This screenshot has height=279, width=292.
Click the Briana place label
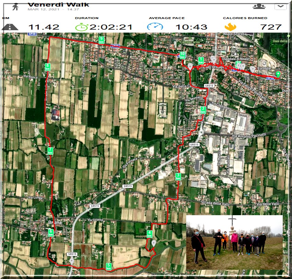click(x=55, y=222)
